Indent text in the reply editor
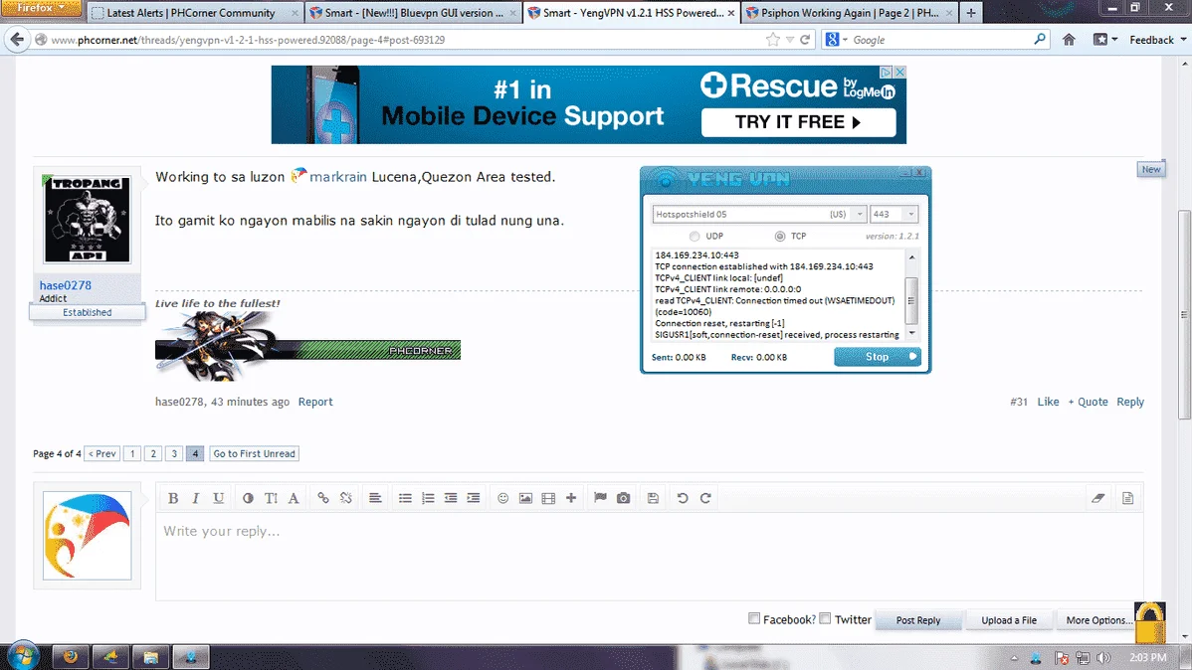 [x=473, y=498]
